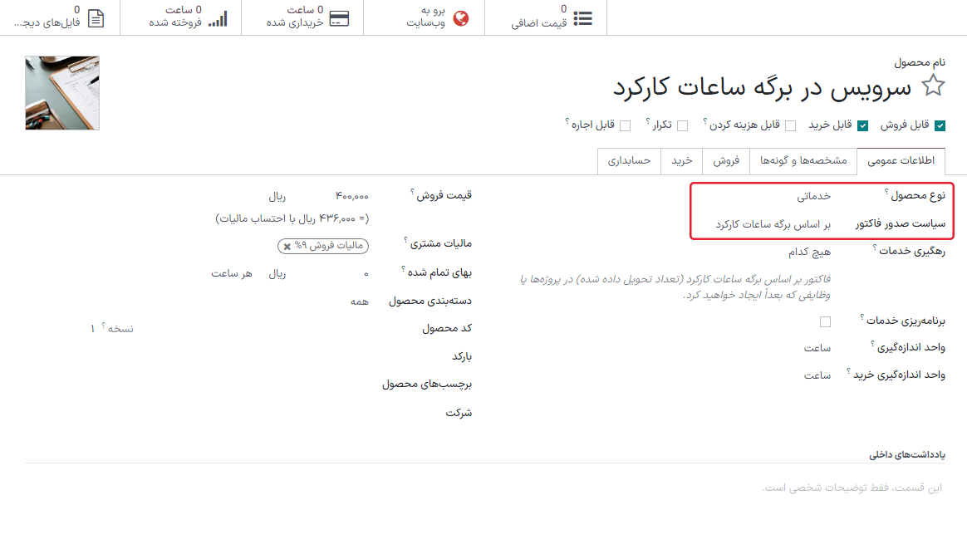967x549 pixels.
Task: Uncheck the قابل فروش checkbox
Action: 940,126
